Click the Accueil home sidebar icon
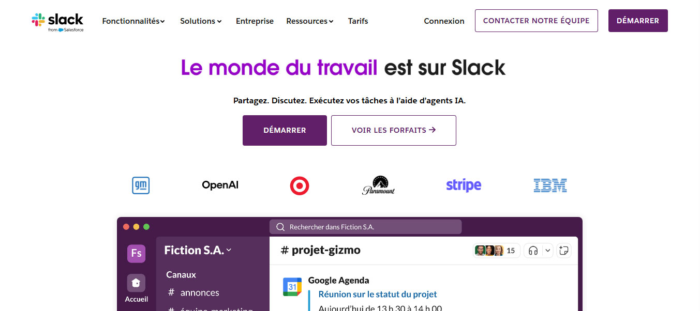The width and height of the screenshot is (700, 311). click(x=136, y=283)
